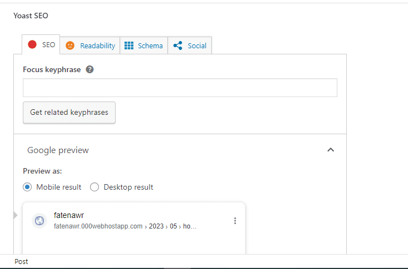Click the globe favicon in mobile preview
This screenshot has width=408, height=269.
pos(39,221)
